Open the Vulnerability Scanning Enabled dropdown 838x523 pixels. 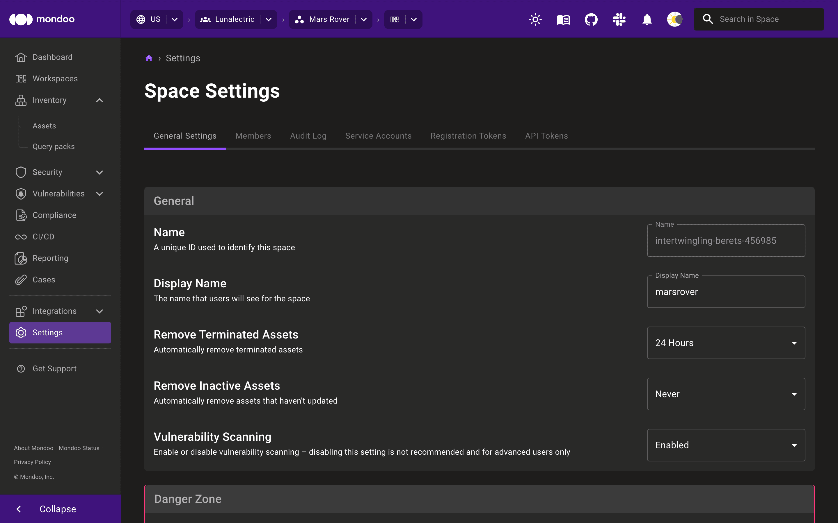pos(725,445)
